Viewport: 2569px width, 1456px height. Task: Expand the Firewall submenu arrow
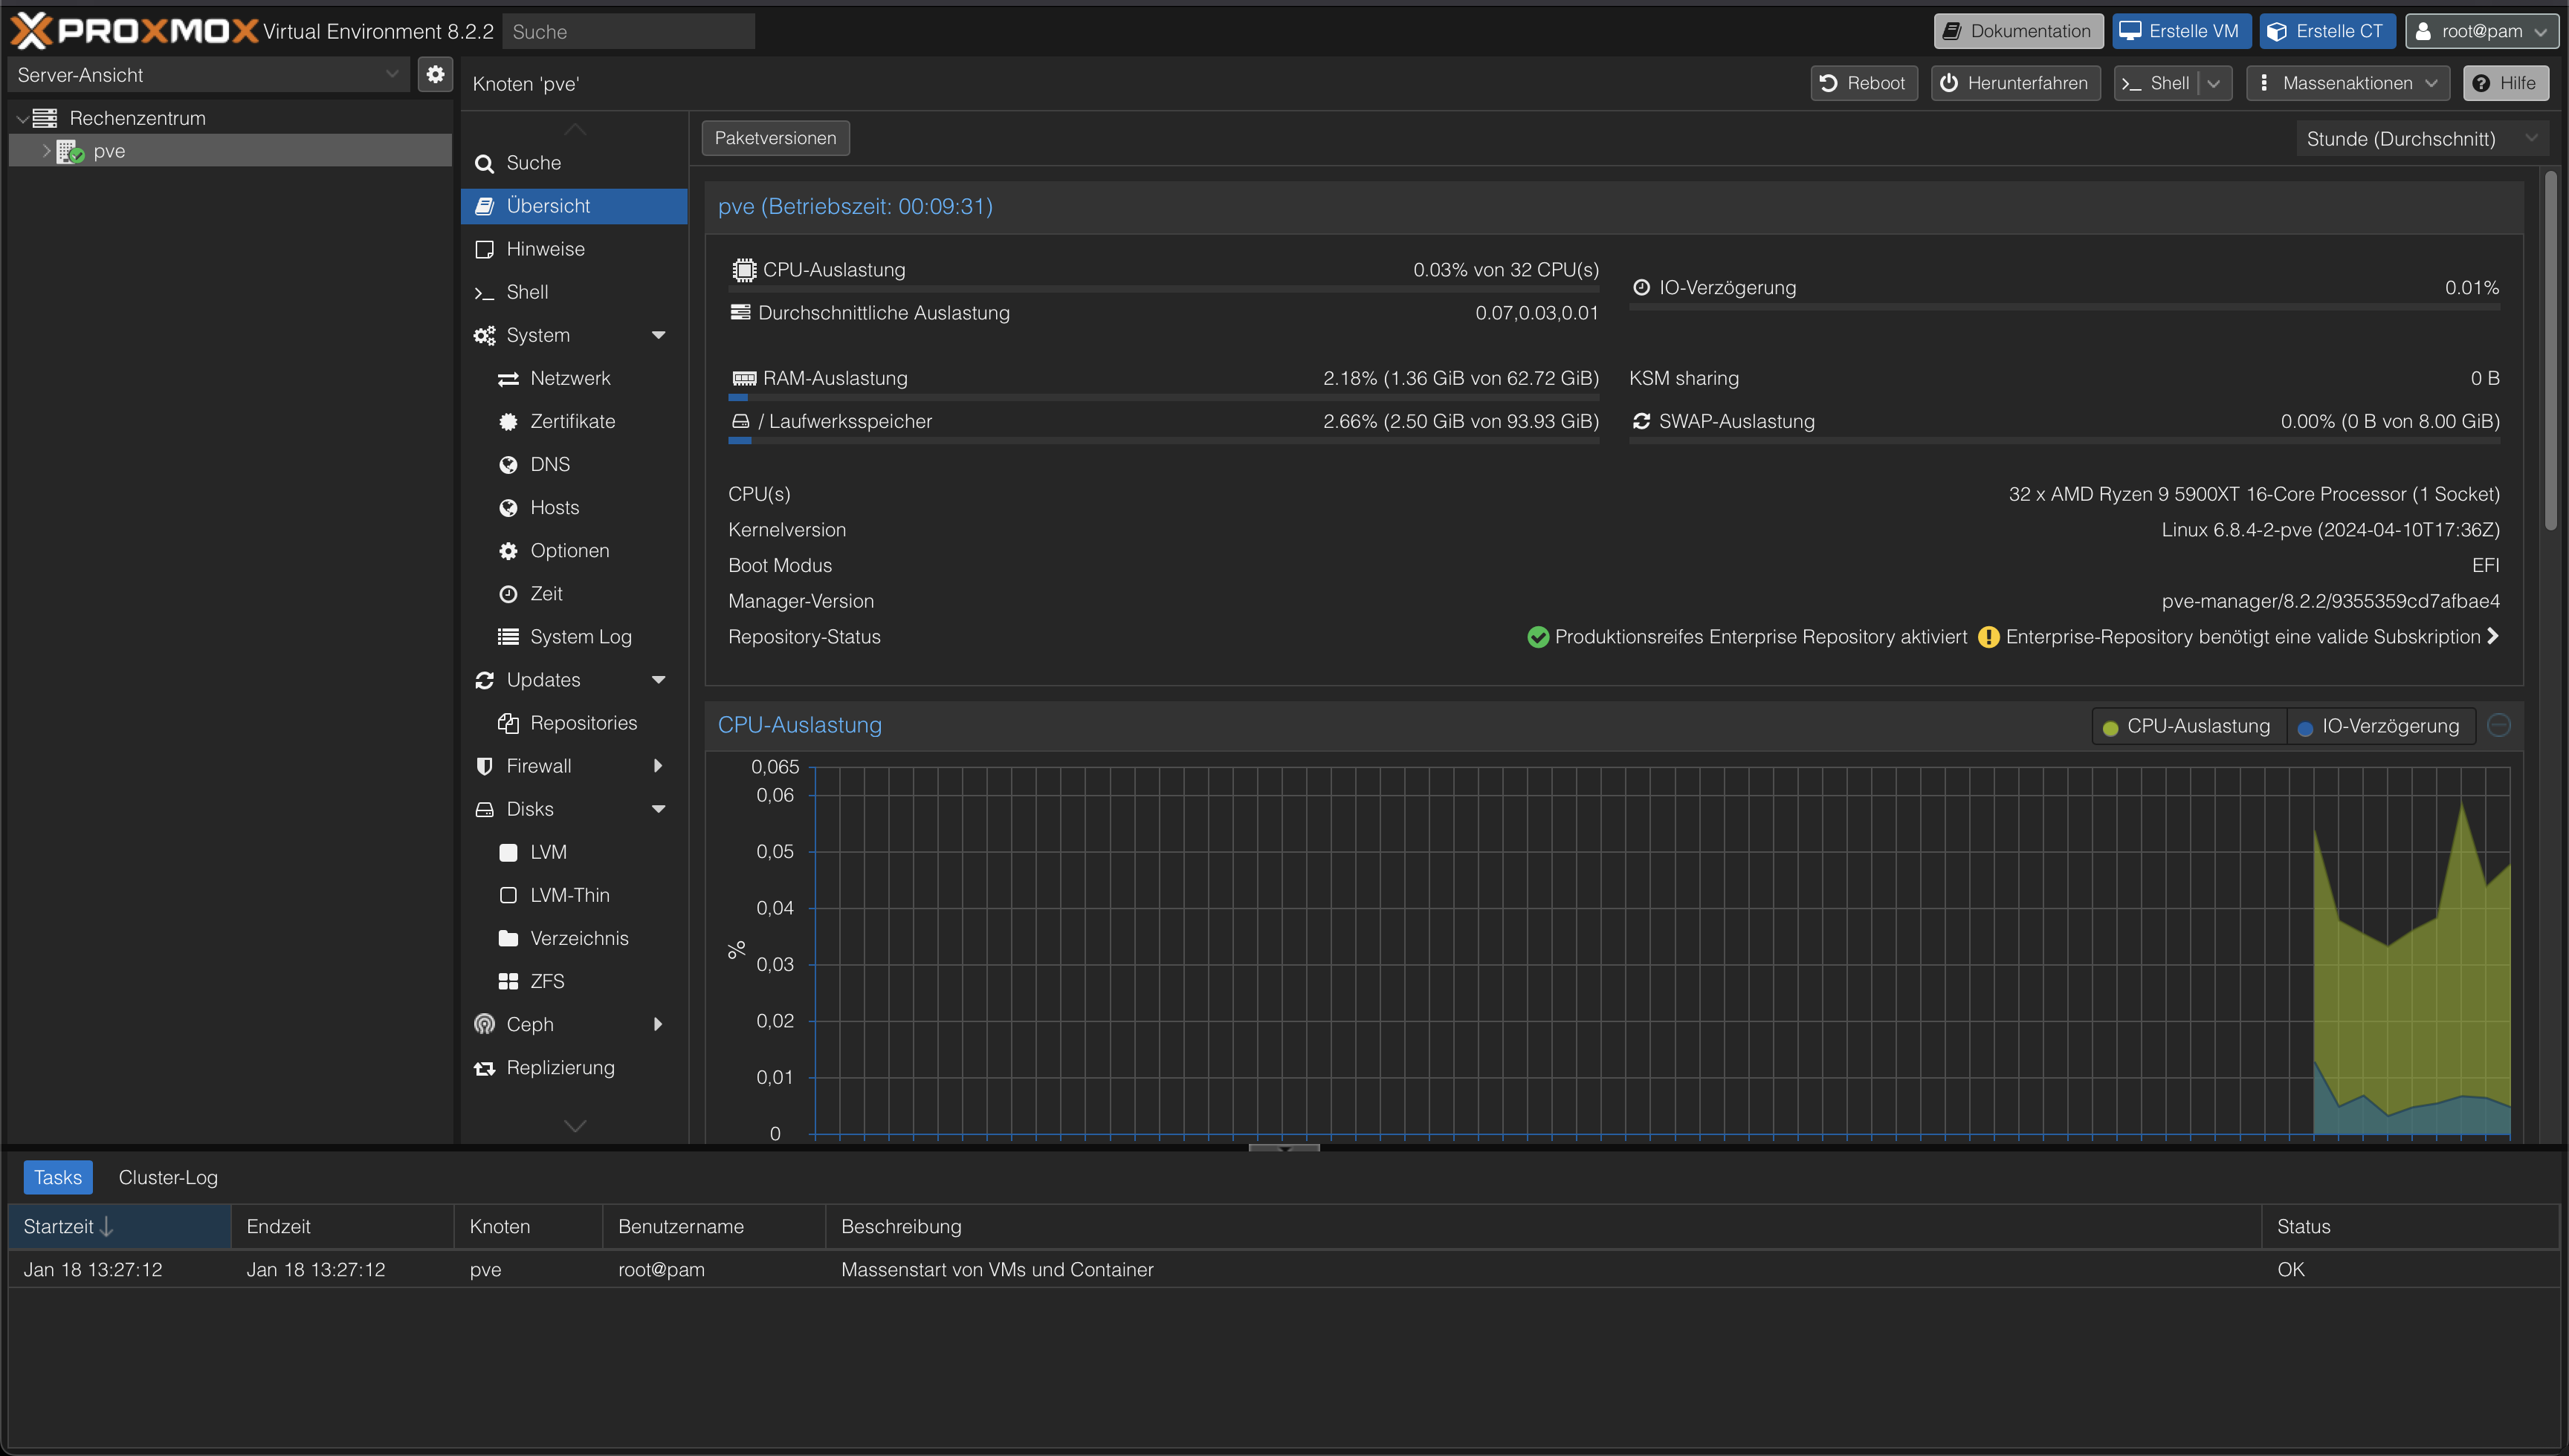(657, 766)
